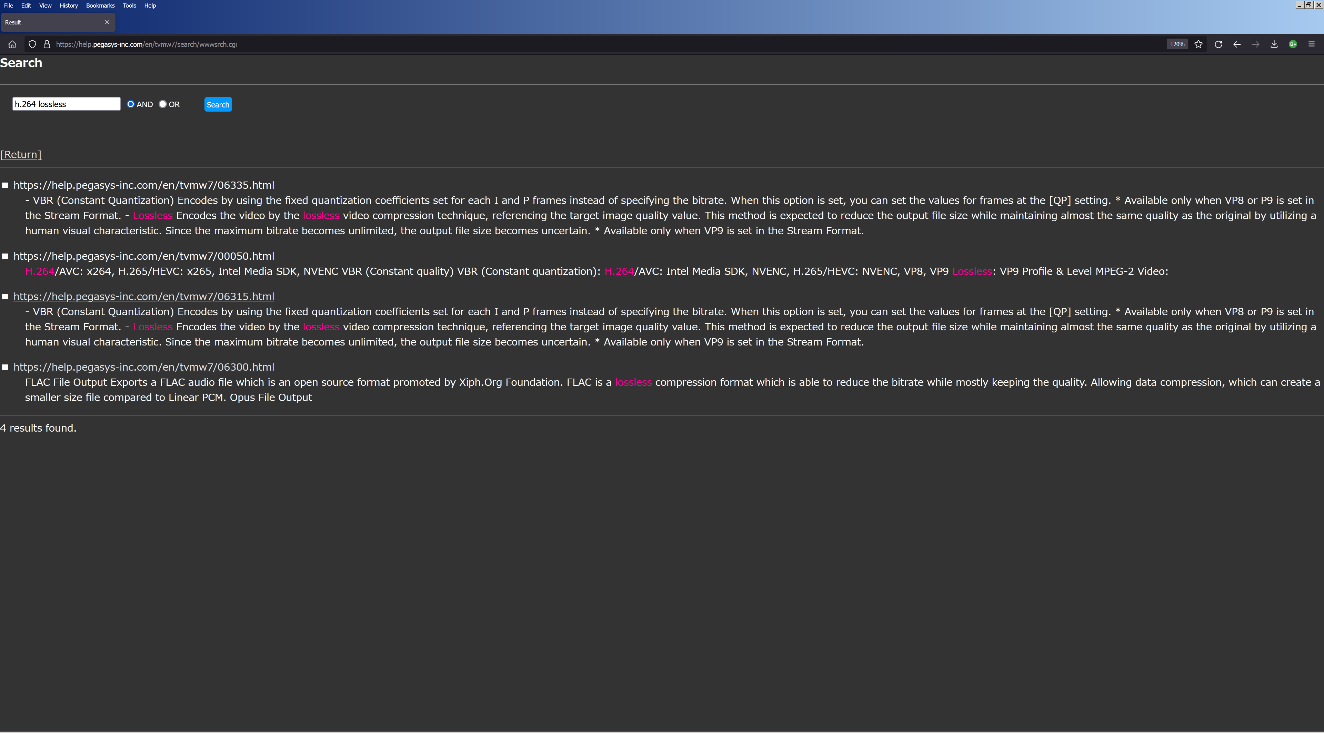Open the downloads arrow icon
This screenshot has height=733, width=1324.
[1274, 44]
